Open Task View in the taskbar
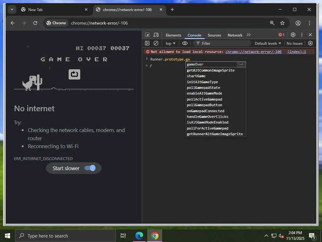 123,236
